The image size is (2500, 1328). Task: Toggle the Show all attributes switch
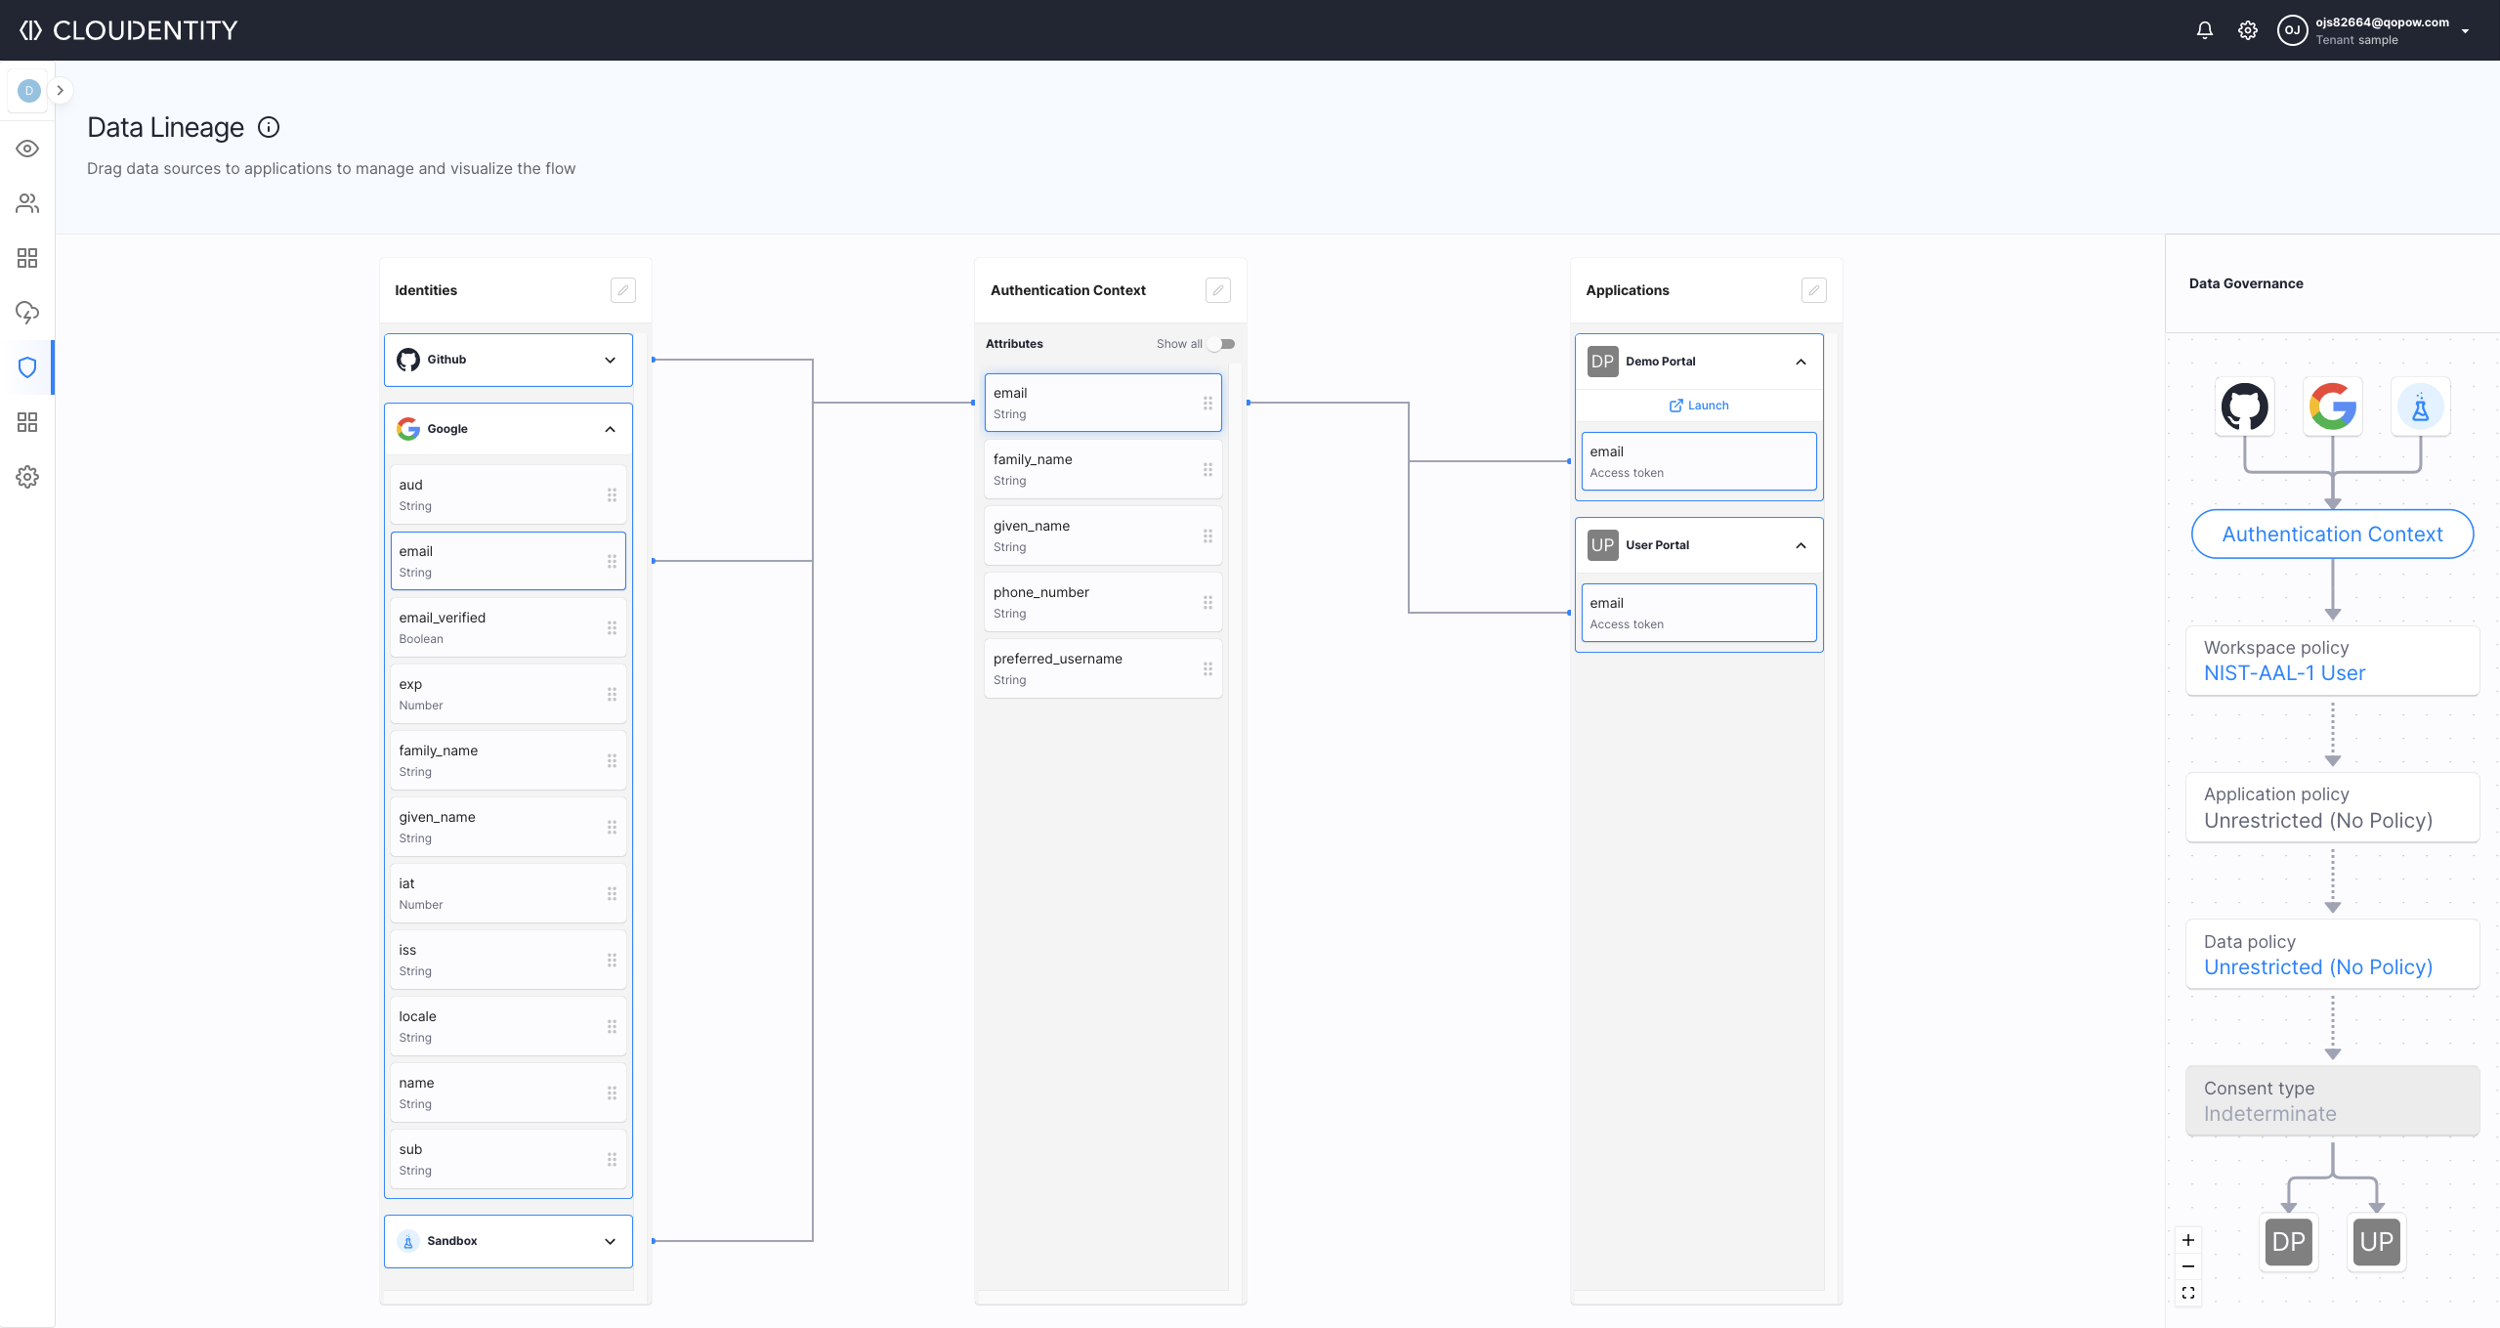tap(1221, 344)
